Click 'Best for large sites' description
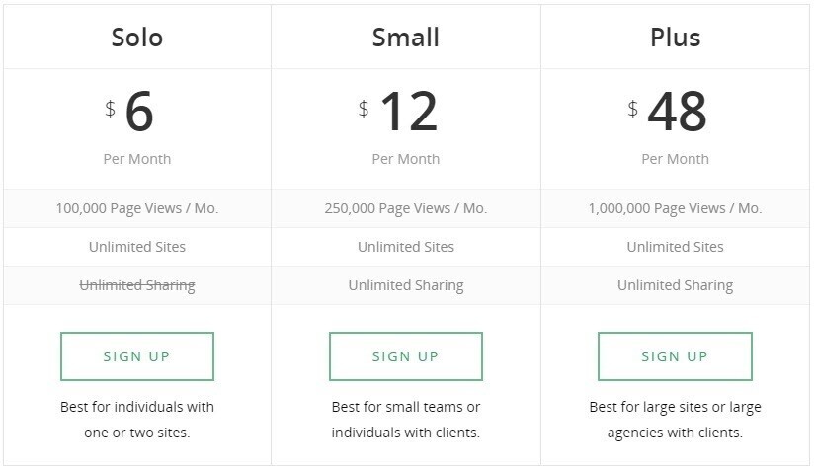 pyautogui.click(x=675, y=420)
